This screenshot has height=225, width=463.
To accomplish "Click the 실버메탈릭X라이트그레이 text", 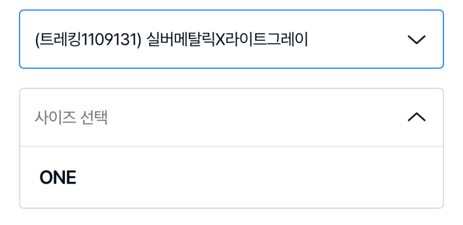I will point(228,40).
